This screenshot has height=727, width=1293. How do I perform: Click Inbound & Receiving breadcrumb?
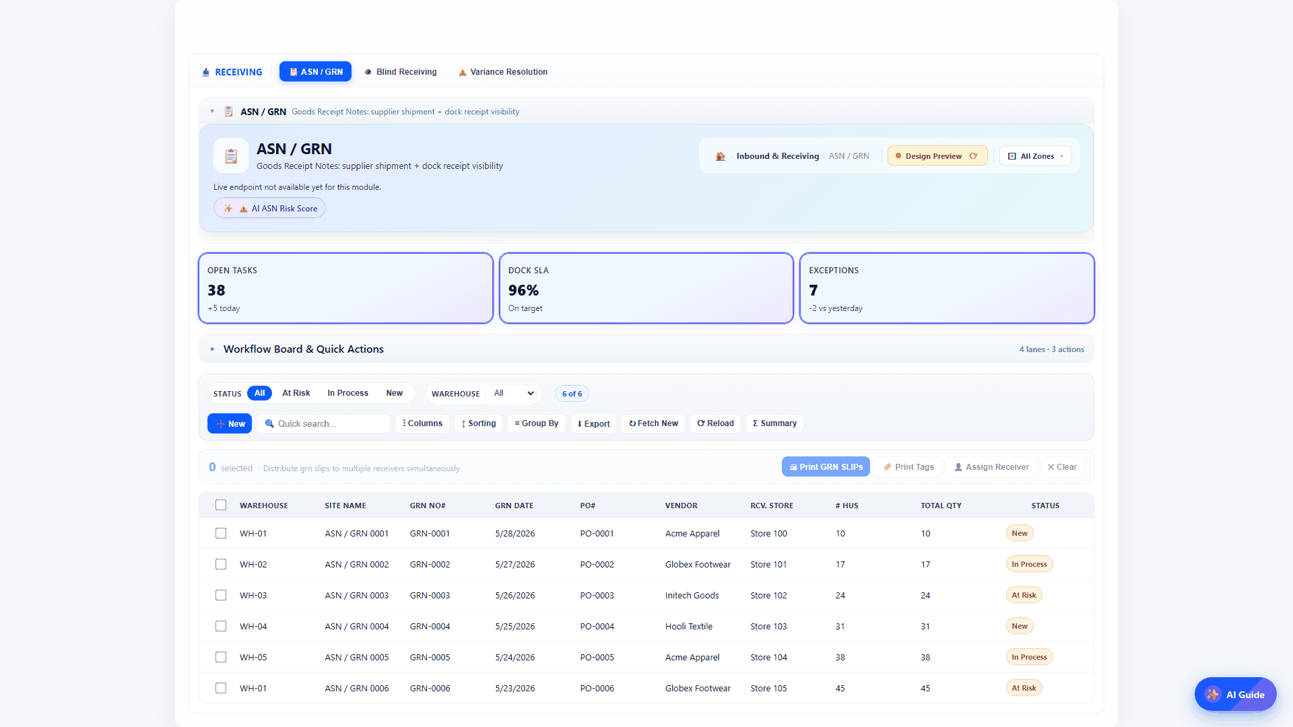[778, 156]
